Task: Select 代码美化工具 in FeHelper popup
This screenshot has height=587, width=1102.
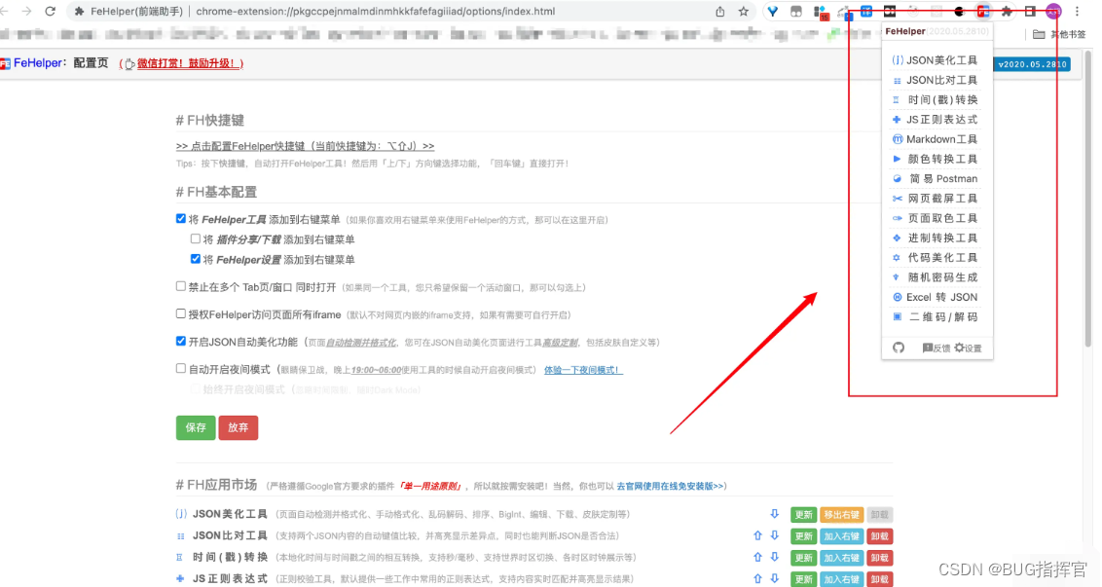Action: point(936,257)
